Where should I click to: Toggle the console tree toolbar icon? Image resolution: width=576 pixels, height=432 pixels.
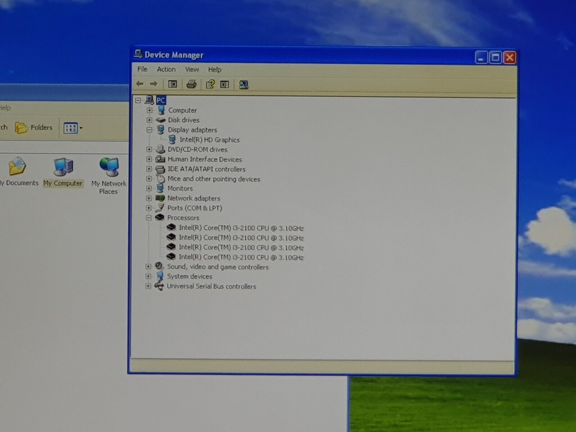[172, 85]
